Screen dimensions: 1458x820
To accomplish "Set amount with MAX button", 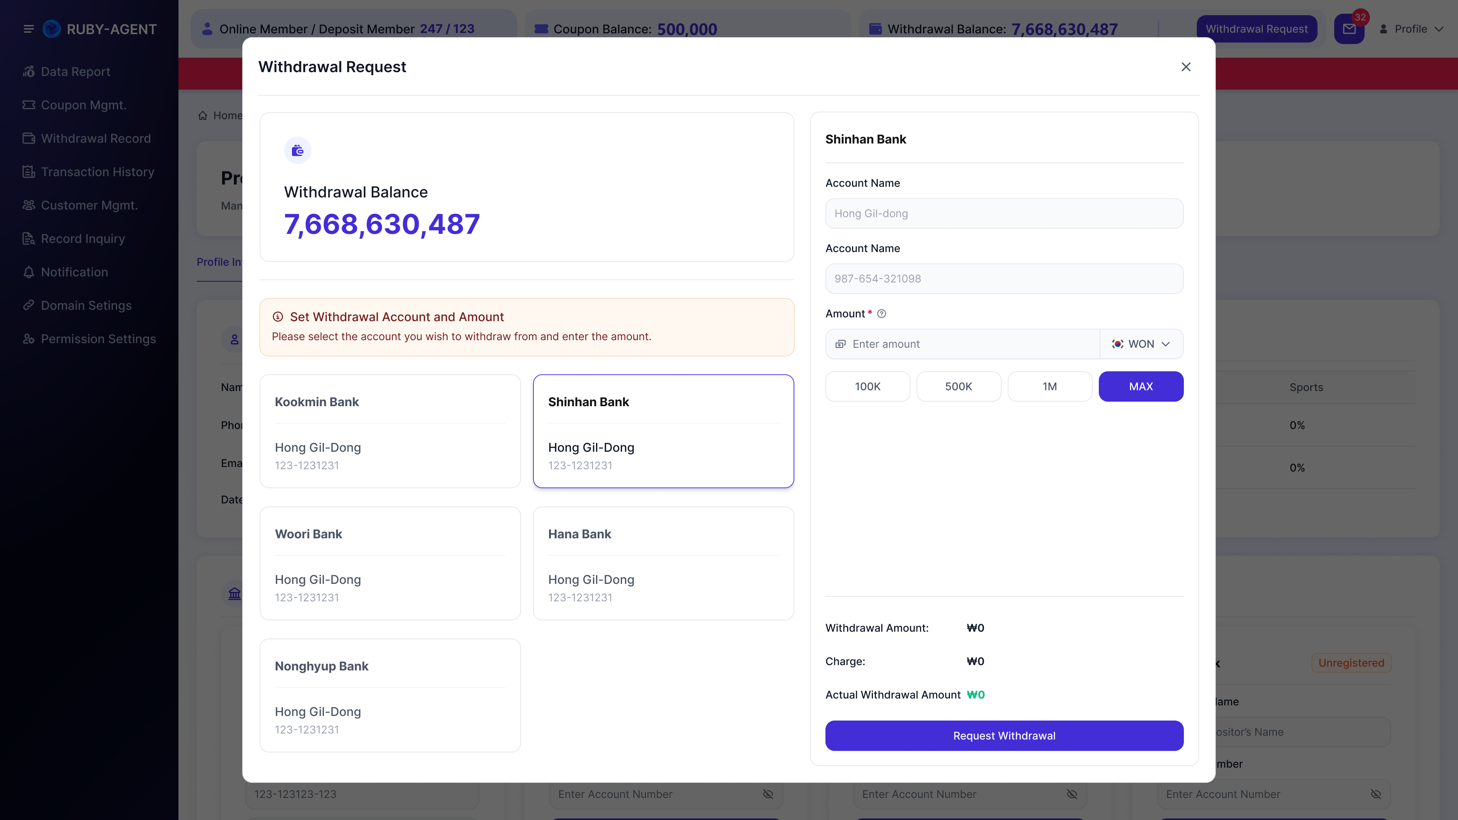I will (x=1141, y=386).
